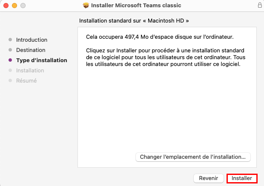Select the Introduction step
Screen dimensions: 264x186
32,40
